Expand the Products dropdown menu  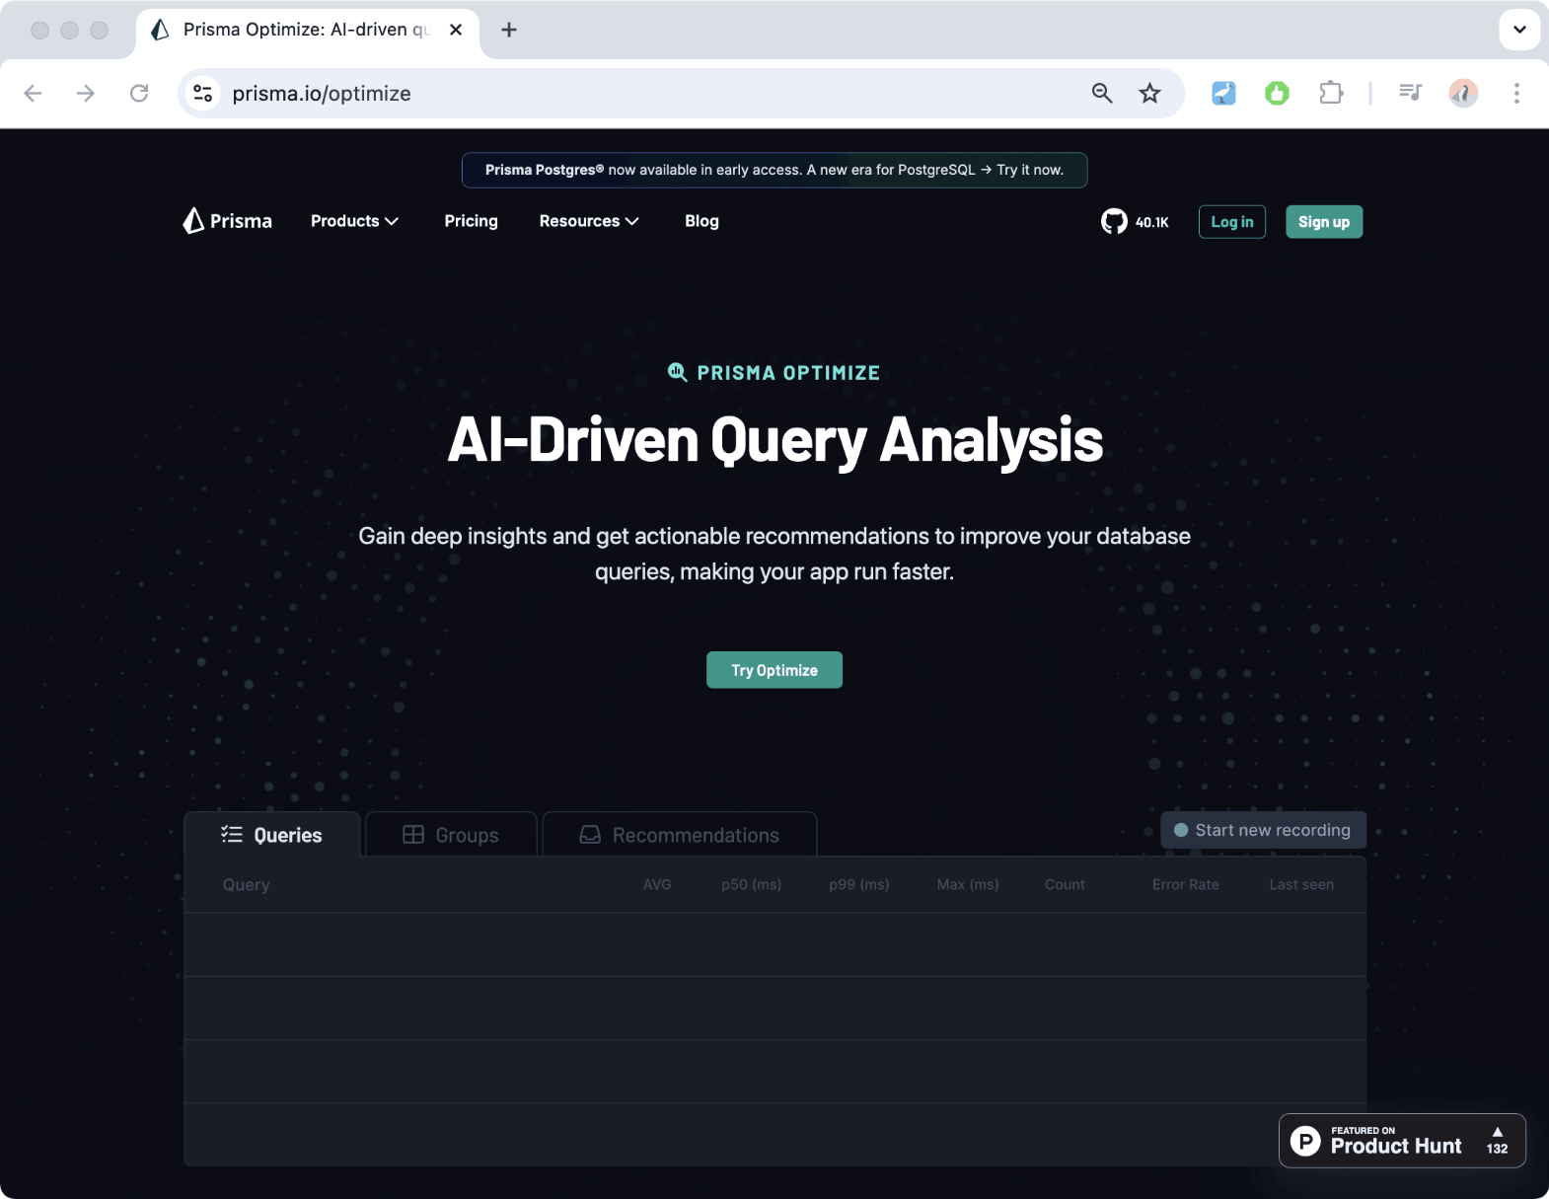354,221
